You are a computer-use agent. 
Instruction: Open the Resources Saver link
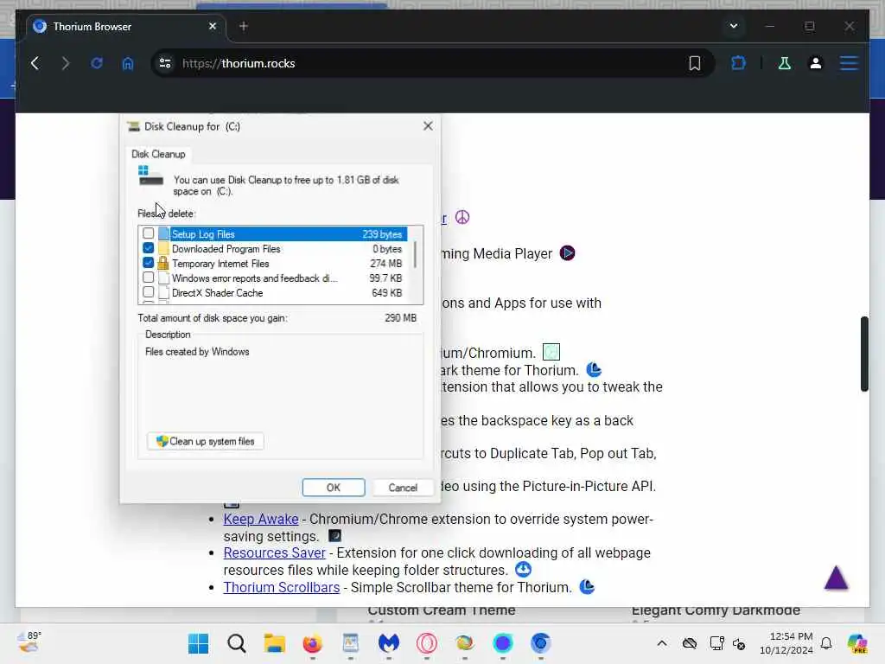pyautogui.click(x=274, y=552)
